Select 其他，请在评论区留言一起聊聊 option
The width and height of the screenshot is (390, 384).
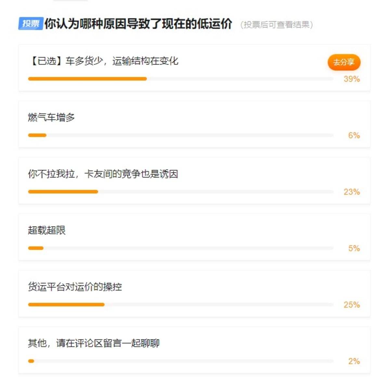[94, 343]
